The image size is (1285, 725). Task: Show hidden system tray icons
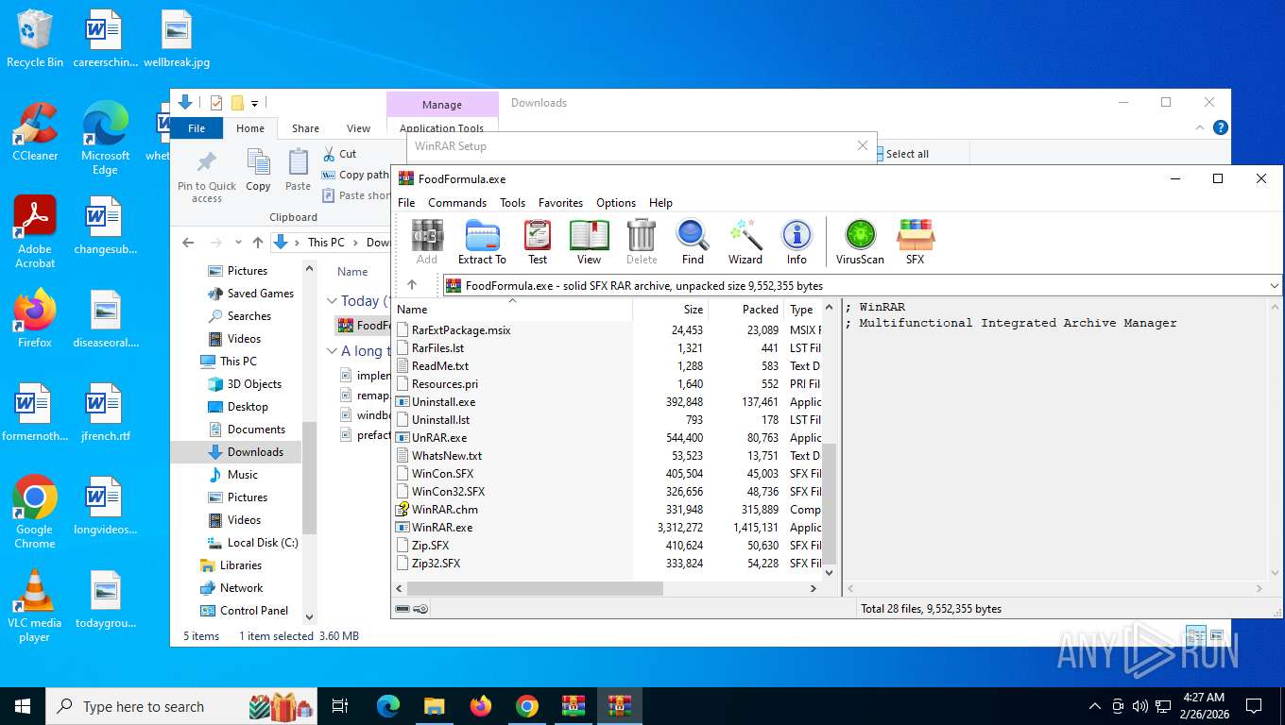pyautogui.click(x=1095, y=706)
